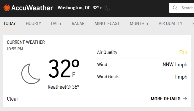Open the Radar tab
Viewport: 194px width, 111px height.
[78, 24]
